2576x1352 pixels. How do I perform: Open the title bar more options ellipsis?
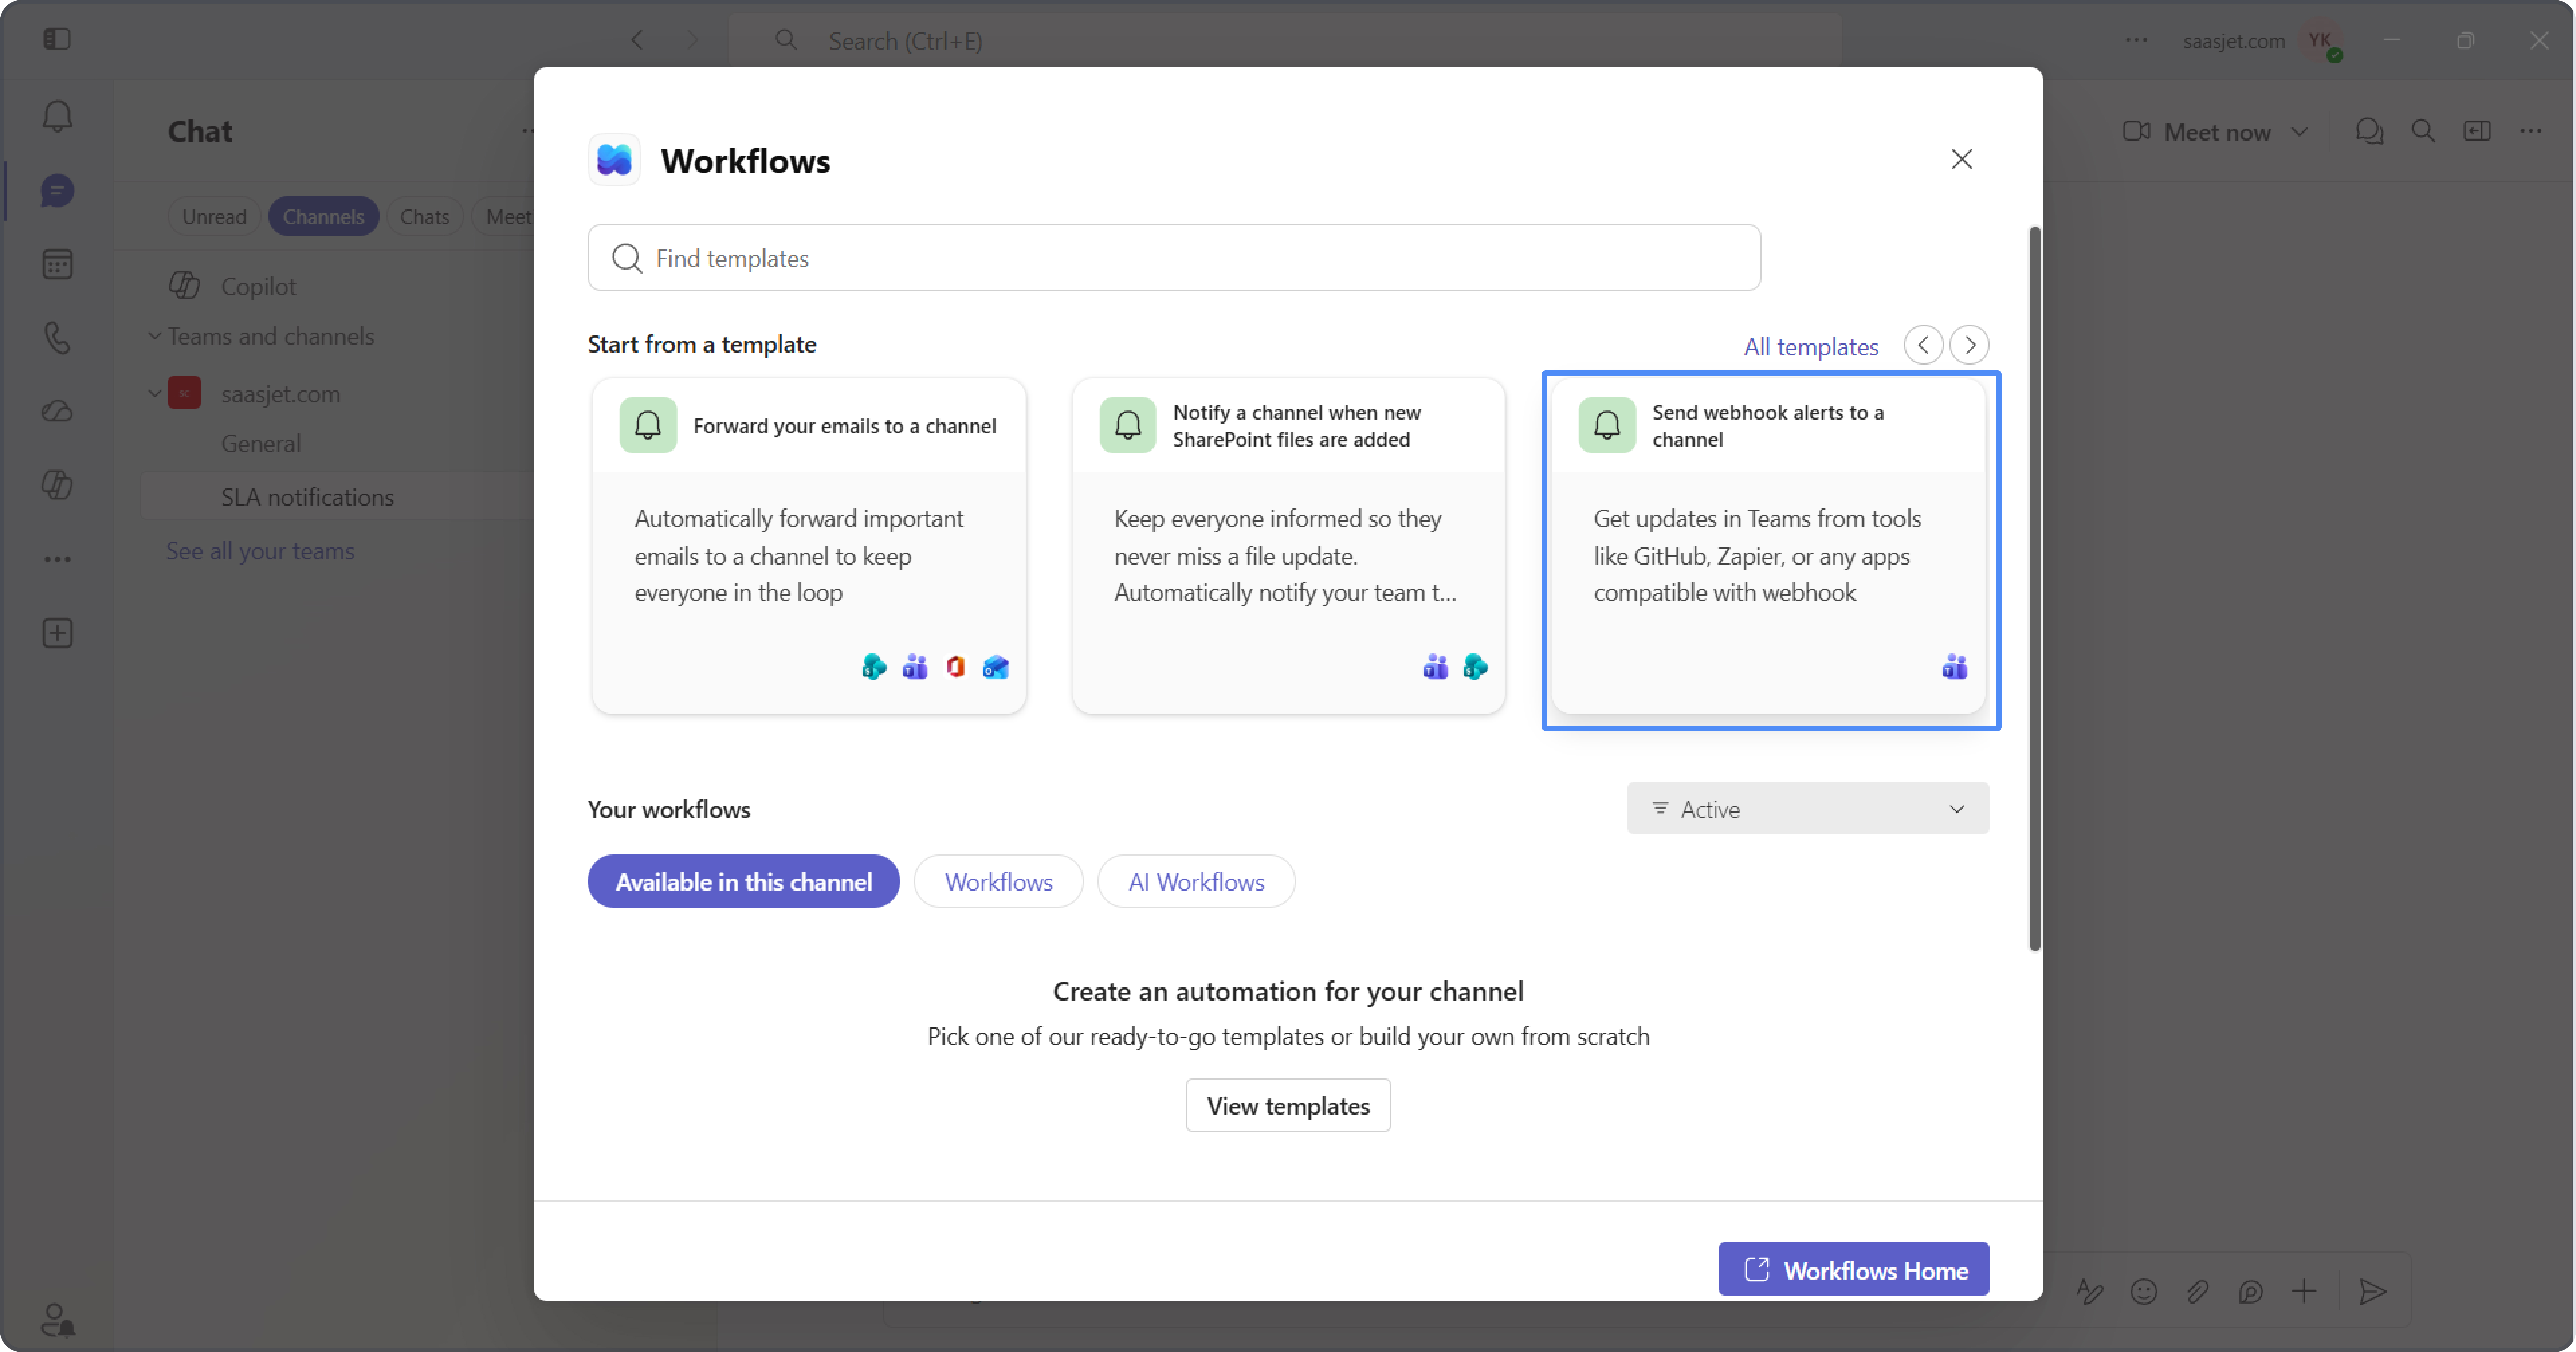click(x=2136, y=40)
